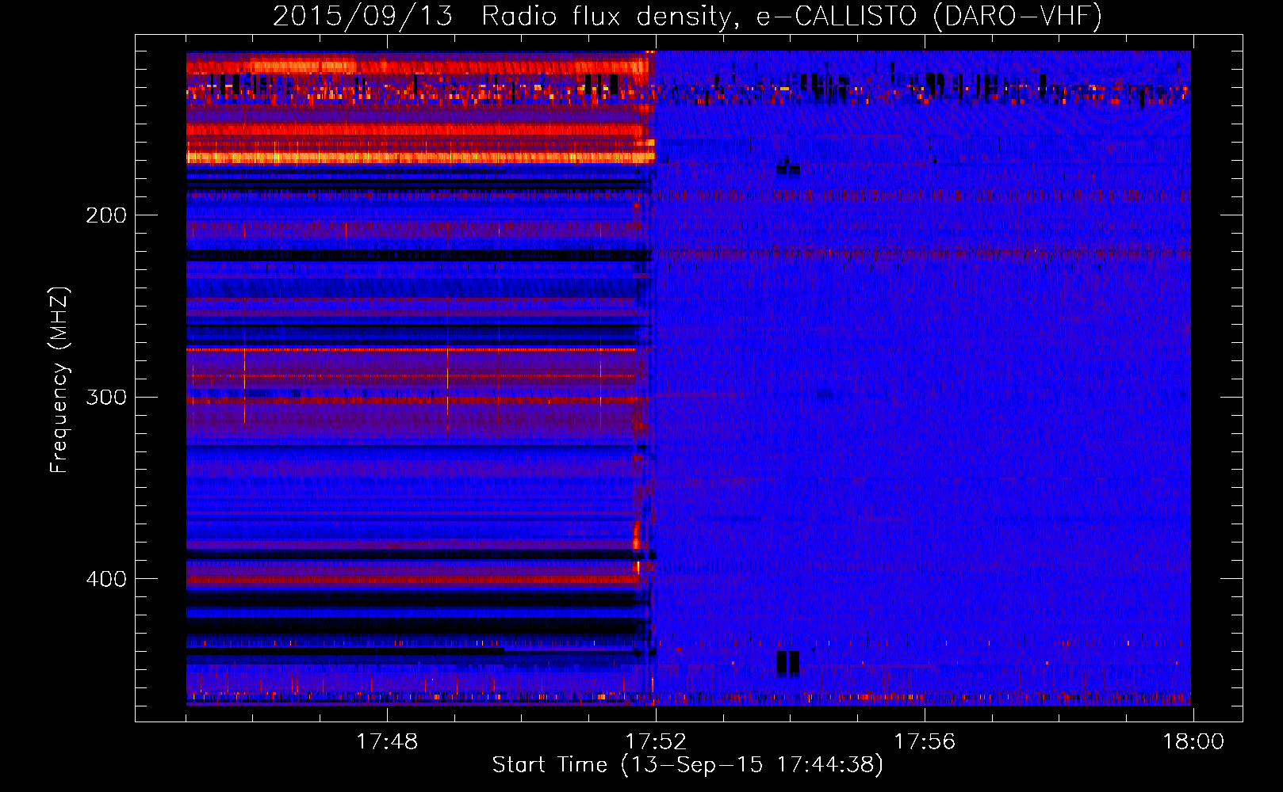The image size is (1283, 792).
Task: Select the 400 frequency axis label
Action: click(x=106, y=579)
